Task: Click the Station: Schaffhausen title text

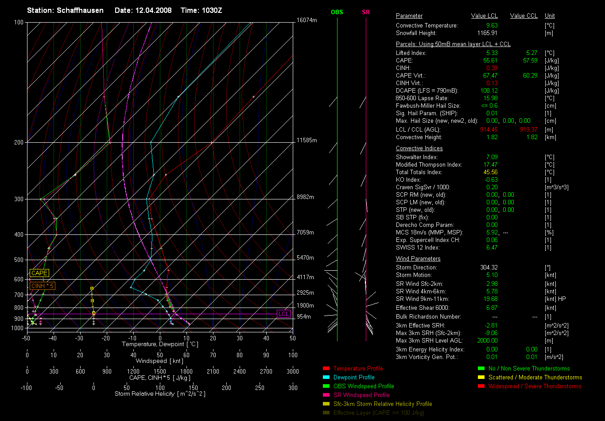Action: pos(65,10)
